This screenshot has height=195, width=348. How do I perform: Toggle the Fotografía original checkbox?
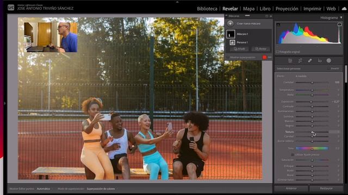click(277, 52)
